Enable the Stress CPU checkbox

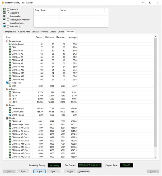click(8, 9)
